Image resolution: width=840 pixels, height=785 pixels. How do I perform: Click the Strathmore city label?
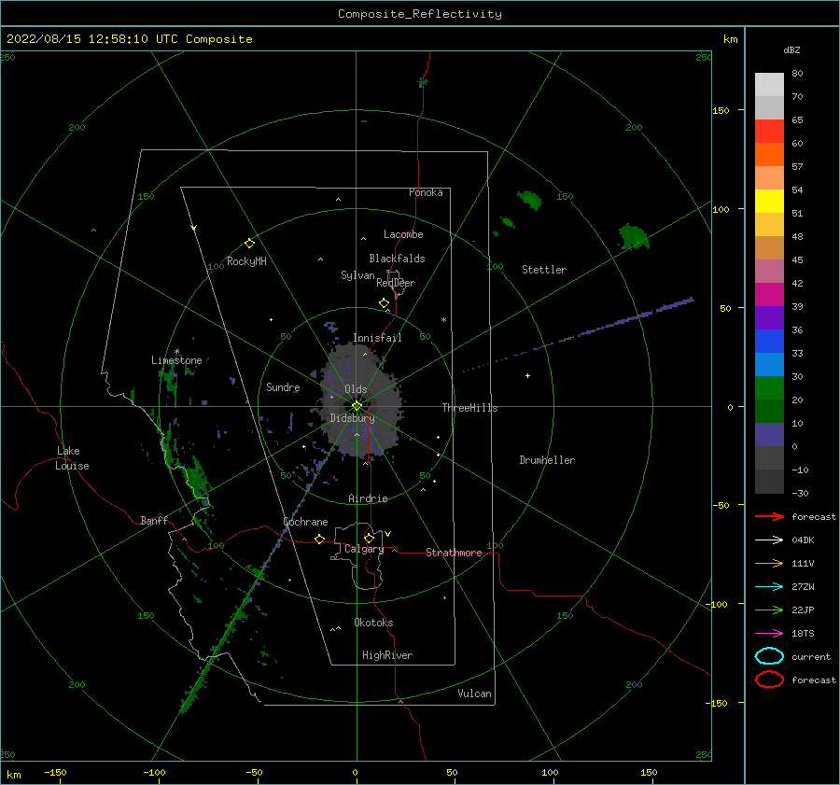point(454,553)
